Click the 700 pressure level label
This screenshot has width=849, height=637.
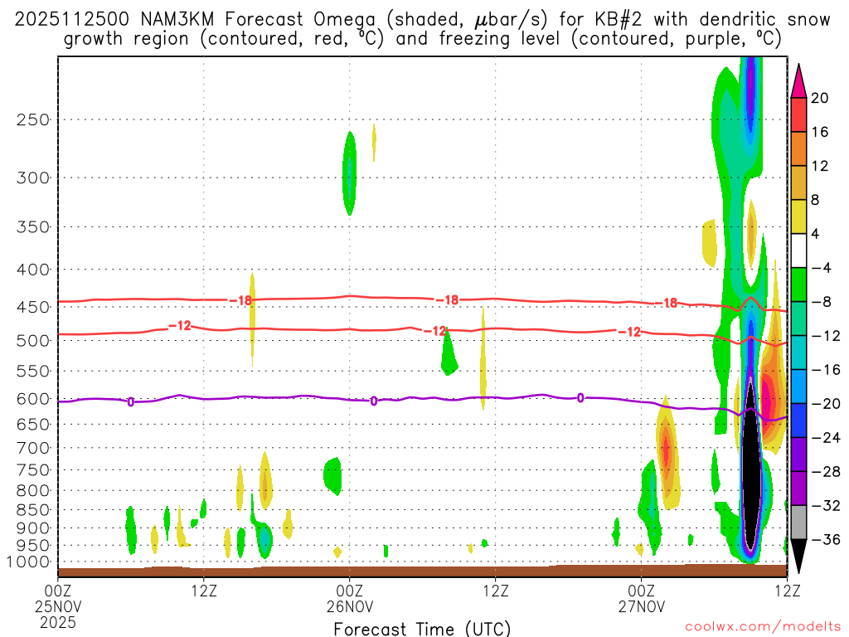tap(33, 448)
